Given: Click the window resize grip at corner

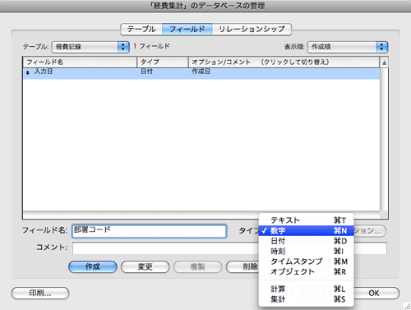Looking at the screenshot, I should [x=407, y=306].
